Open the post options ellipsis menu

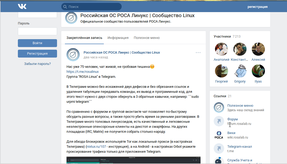pyautogui.click(x=198, y=53)
